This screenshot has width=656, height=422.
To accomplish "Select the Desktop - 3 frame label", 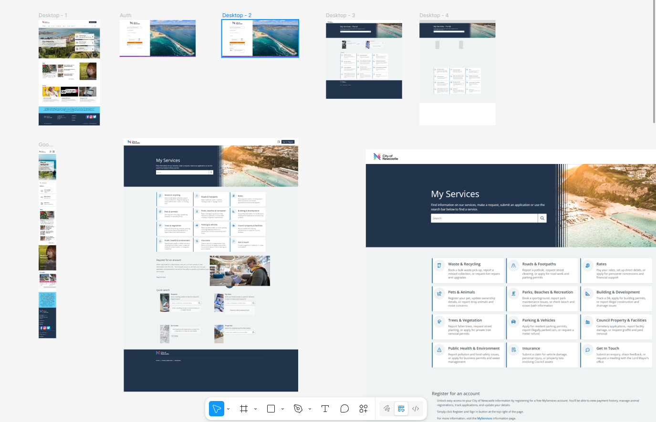I will 341,15.
